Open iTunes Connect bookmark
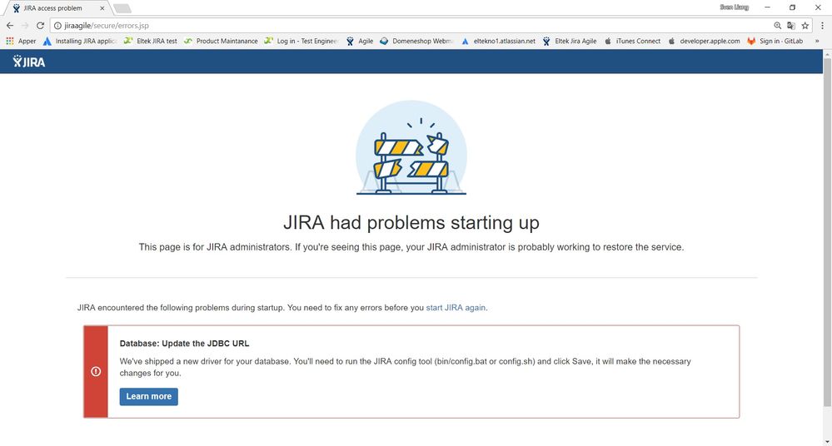832x446 pixels. coord(632,41)
